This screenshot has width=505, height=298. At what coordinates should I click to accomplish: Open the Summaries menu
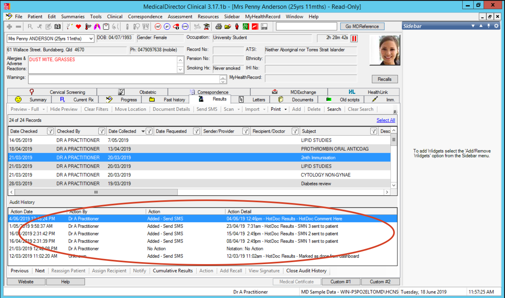(73, 17)
